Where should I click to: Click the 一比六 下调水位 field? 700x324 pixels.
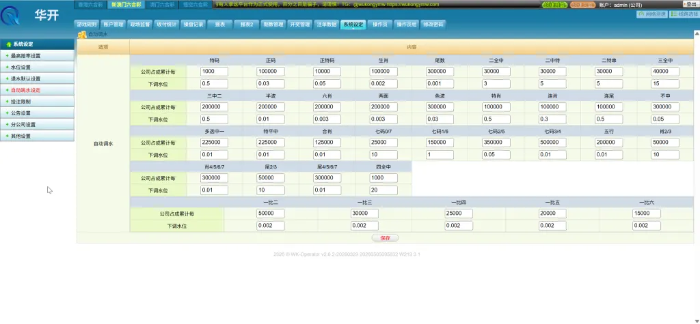click(x=647, y=226)
